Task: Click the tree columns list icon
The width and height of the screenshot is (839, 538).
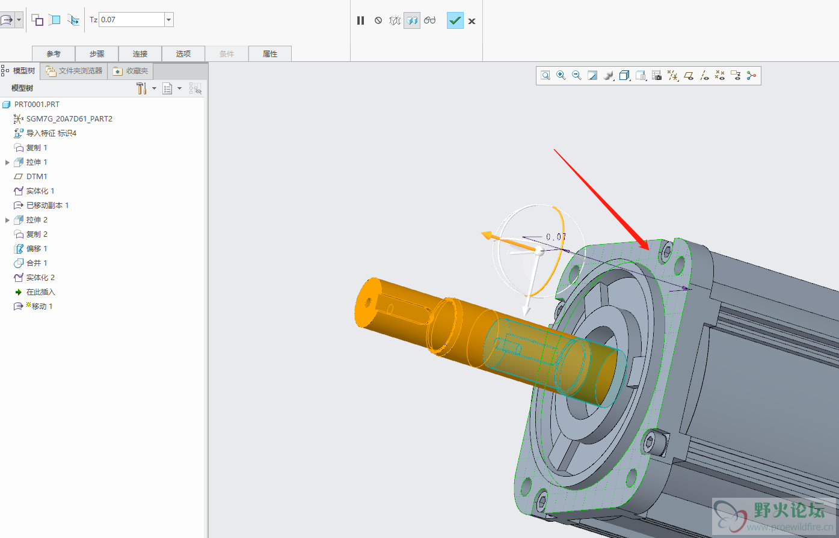Action: 167,88
